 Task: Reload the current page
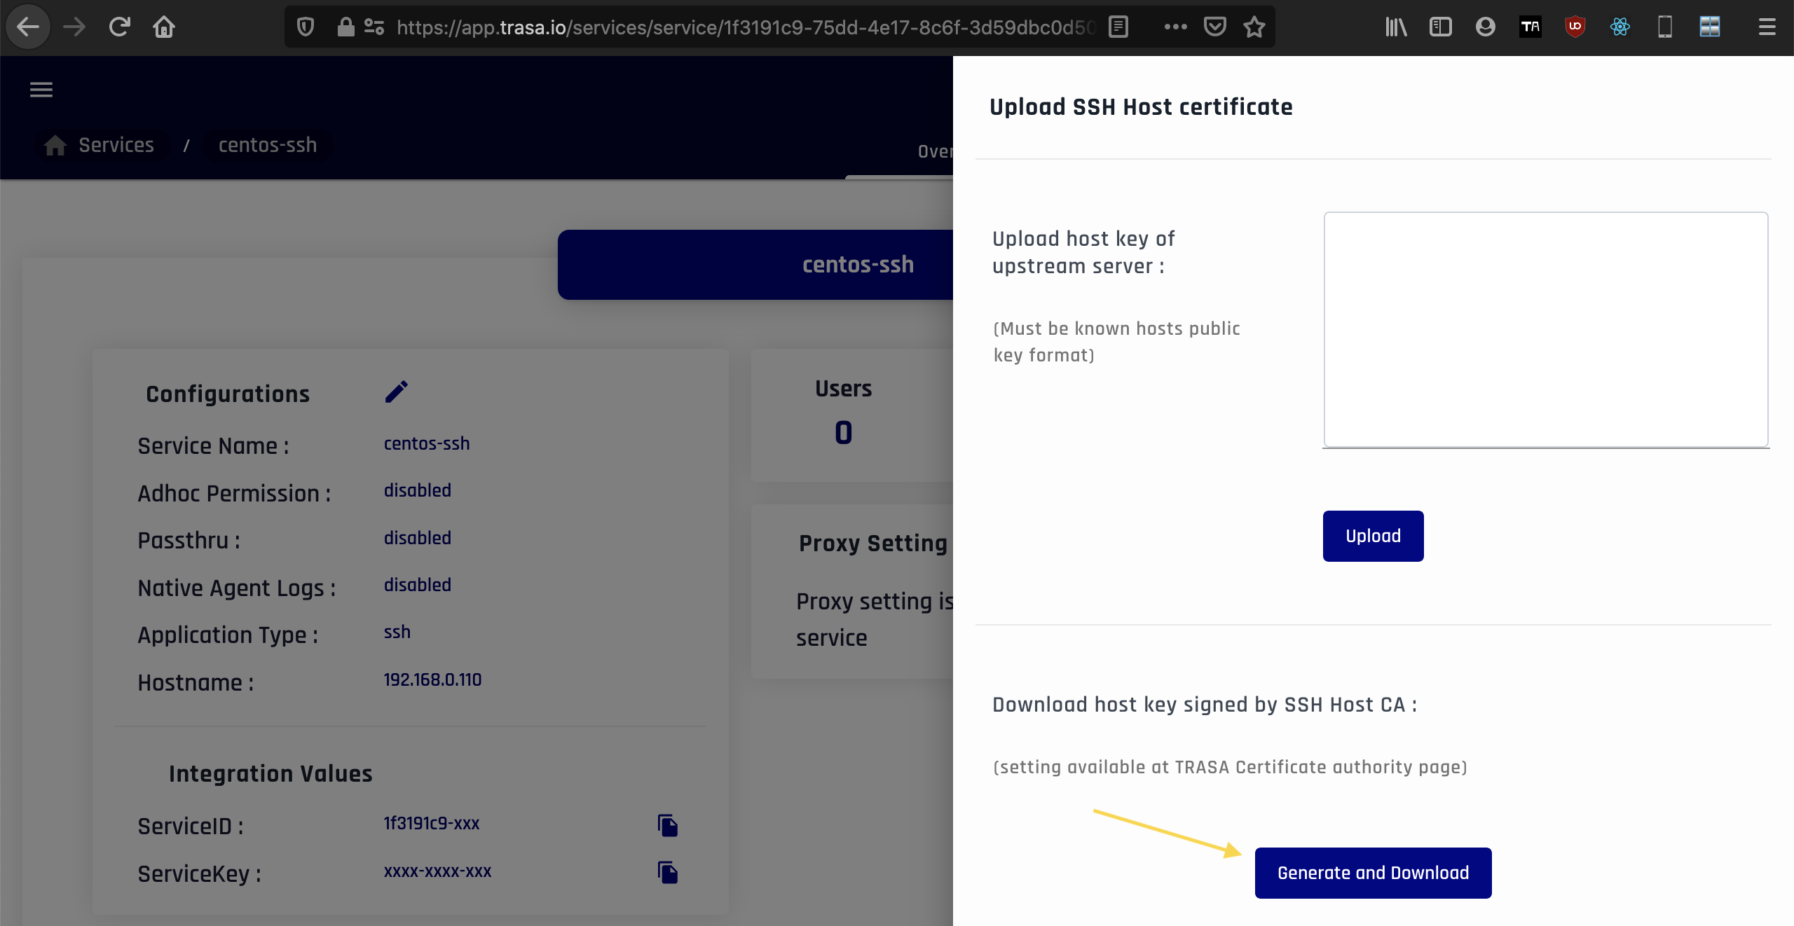point(119,26)
